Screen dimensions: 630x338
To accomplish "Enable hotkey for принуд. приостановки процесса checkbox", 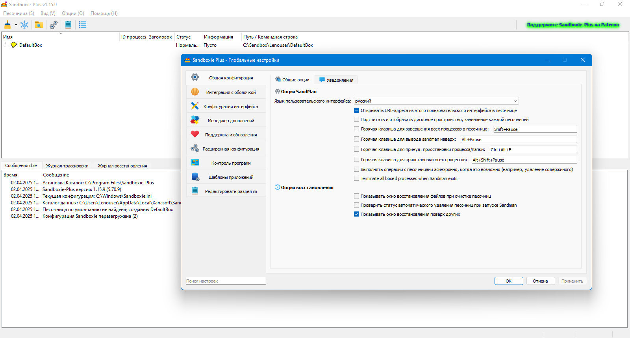I will pyautogui.click(x=356, y=149).
